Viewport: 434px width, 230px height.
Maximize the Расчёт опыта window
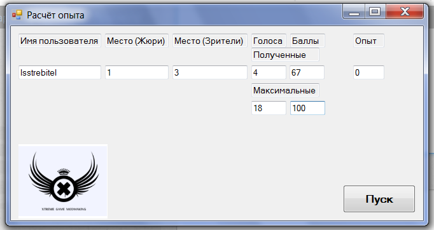tap(375, 12)
